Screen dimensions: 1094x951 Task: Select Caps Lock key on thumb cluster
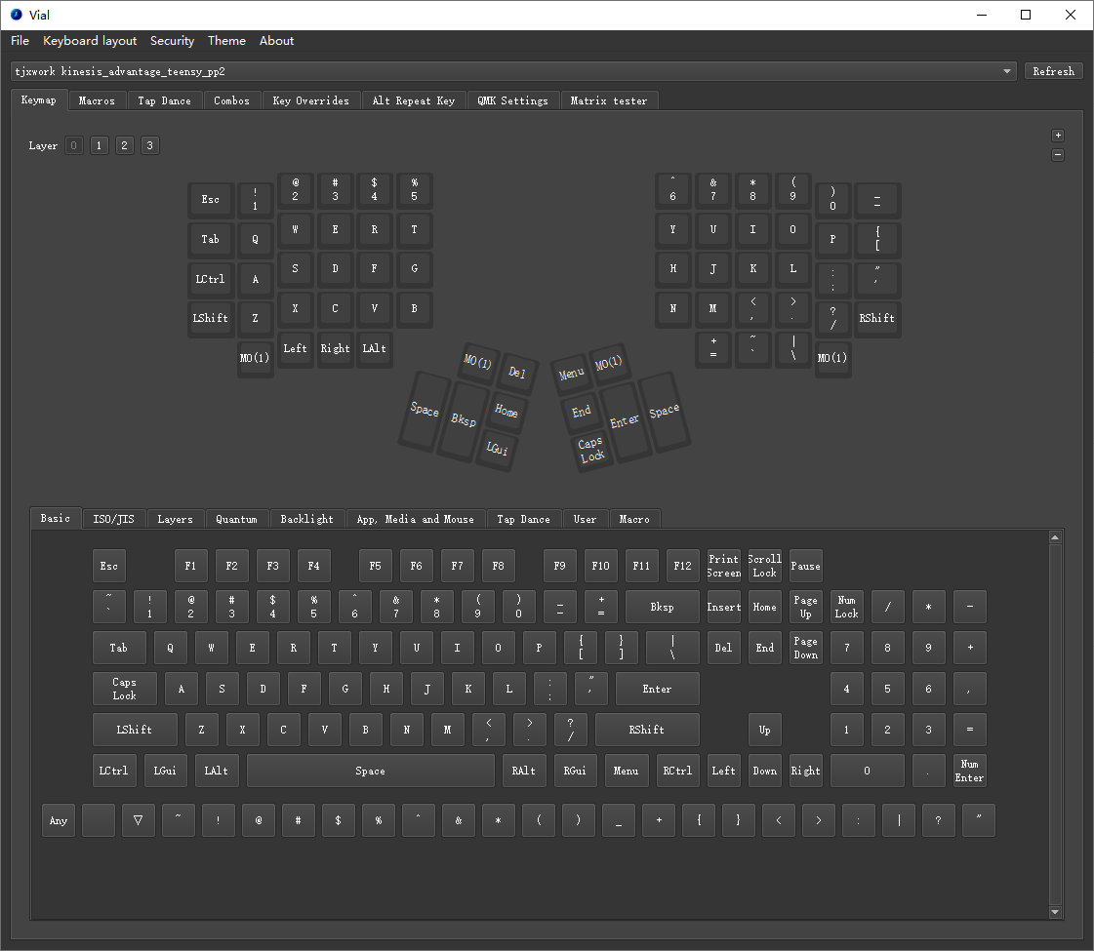pos(590,450)
